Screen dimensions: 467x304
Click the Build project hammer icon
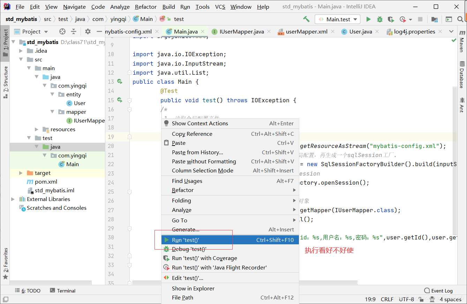pyautogui.click(x=306, y=19)
